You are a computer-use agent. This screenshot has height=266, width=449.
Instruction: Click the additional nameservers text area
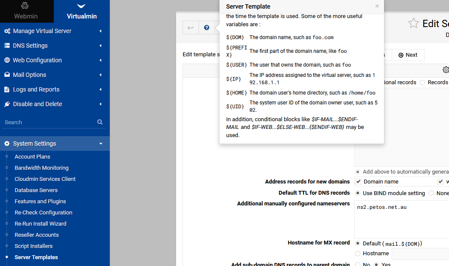pos(402,219)
